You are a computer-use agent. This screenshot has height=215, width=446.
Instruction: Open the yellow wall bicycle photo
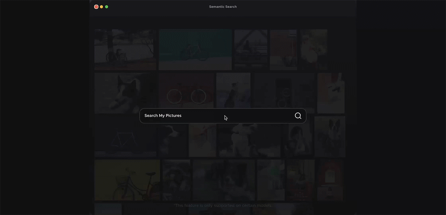click(x=127, y=180)
